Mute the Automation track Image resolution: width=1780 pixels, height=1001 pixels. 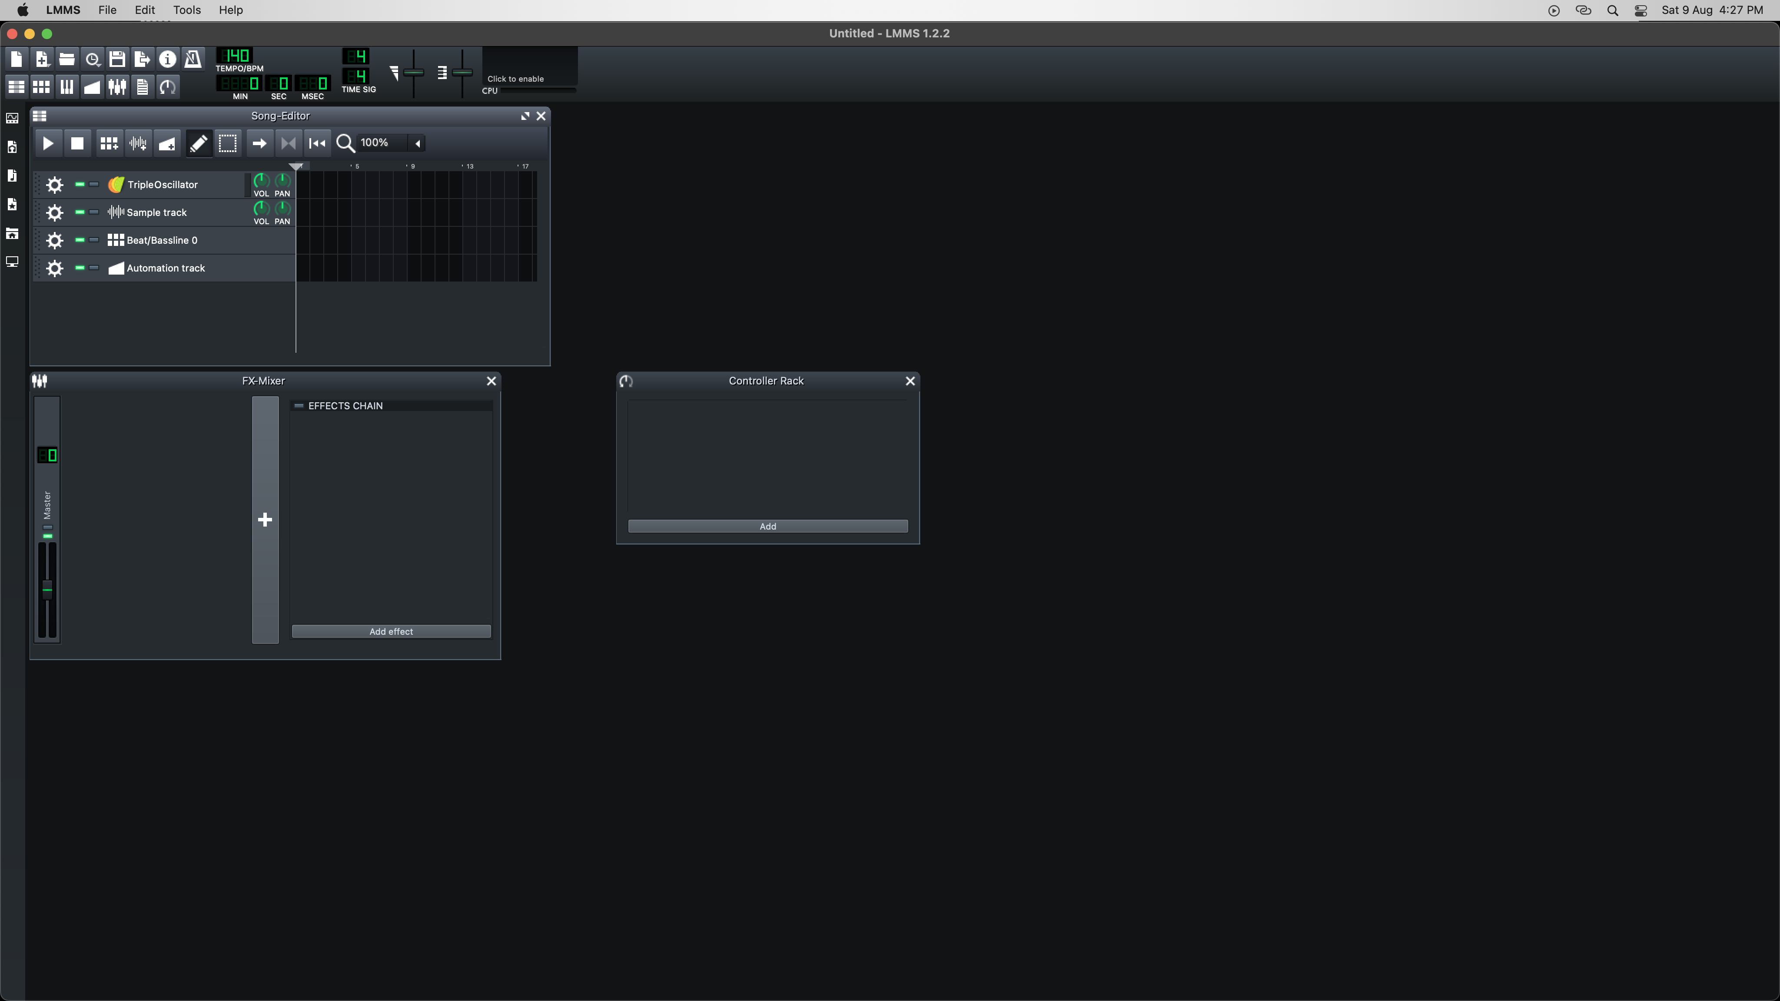(80, 267)
